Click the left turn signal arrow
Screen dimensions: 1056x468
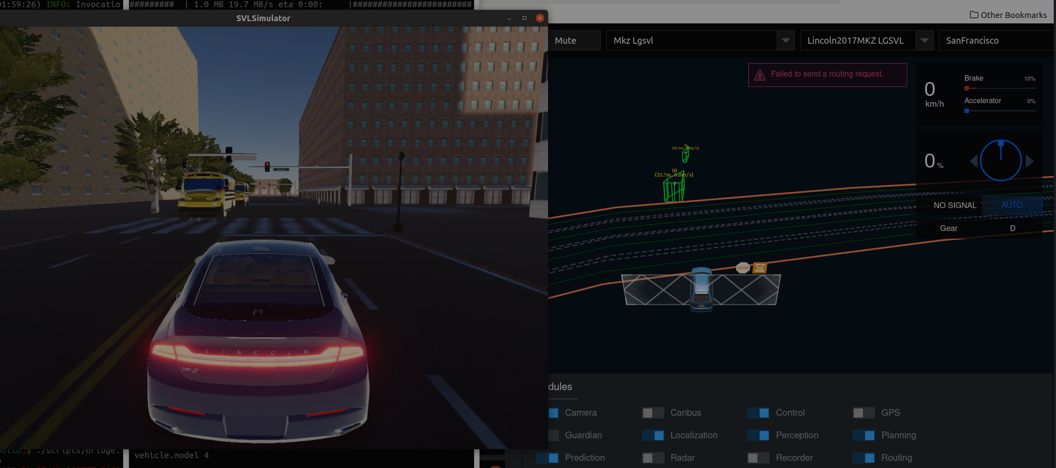[973, 161]
